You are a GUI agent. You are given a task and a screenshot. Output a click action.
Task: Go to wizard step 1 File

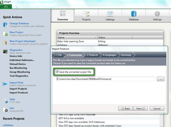click(59, 55)
